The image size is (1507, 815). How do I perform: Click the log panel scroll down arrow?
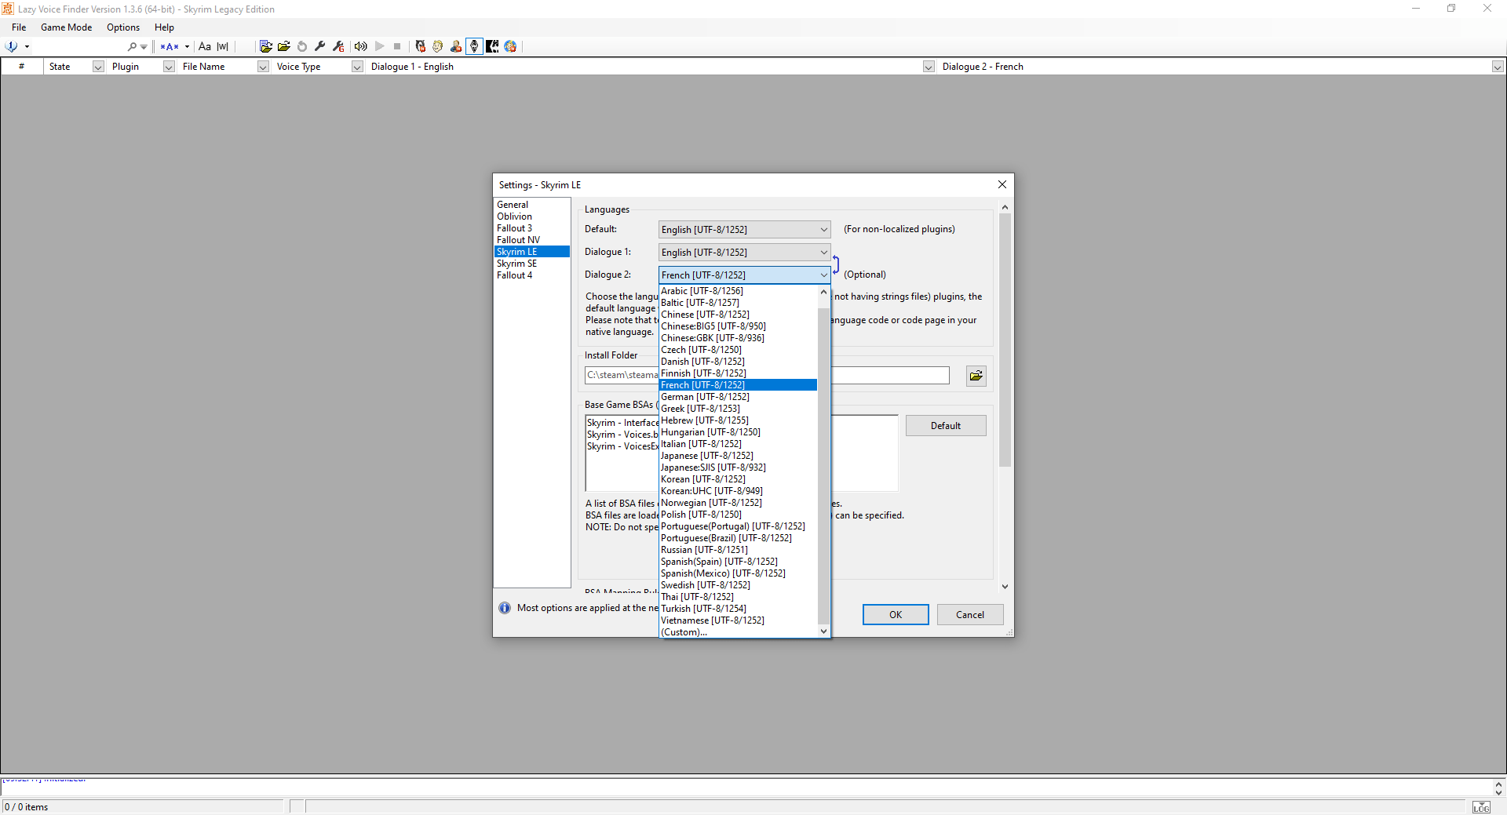(x=1498, y=793)
